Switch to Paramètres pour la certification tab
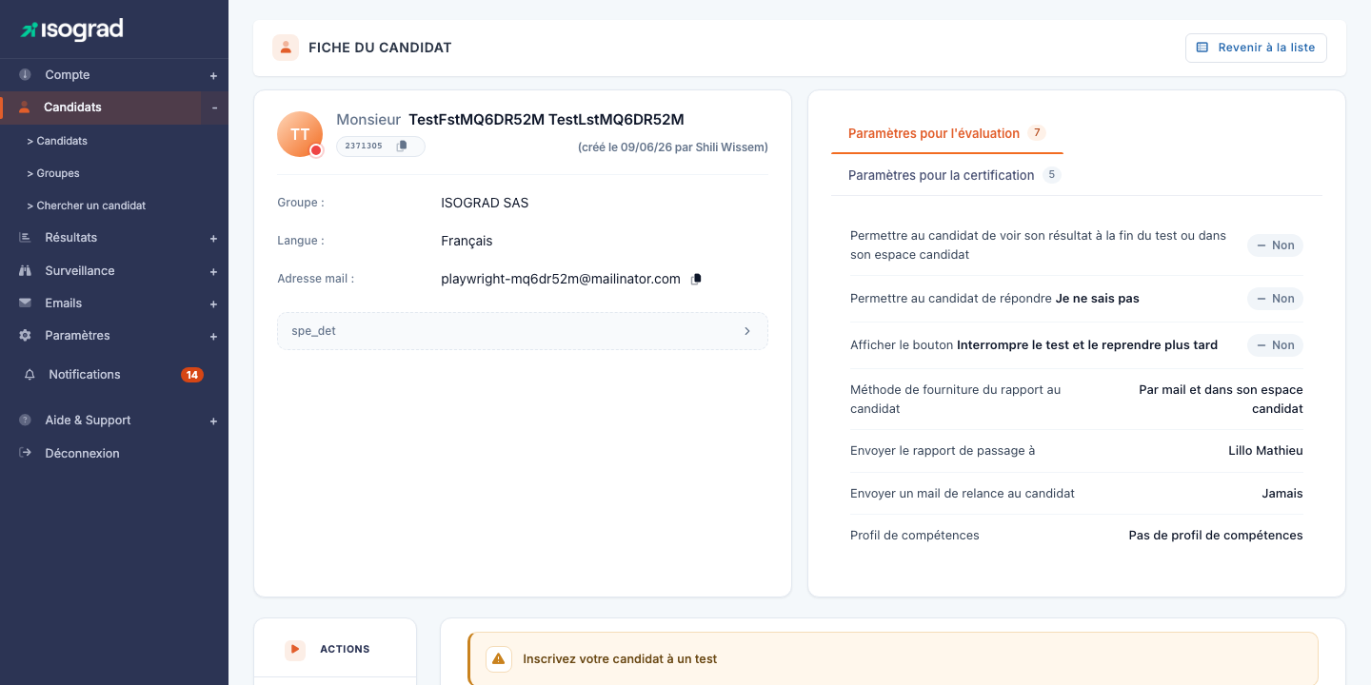Image resolution: width=1371 pixels, height=685 pixels. pyautogui.click(x=954, y=175)
